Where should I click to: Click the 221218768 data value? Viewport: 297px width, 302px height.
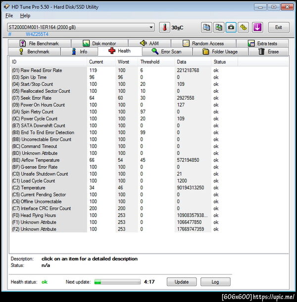tap(188, 70)
